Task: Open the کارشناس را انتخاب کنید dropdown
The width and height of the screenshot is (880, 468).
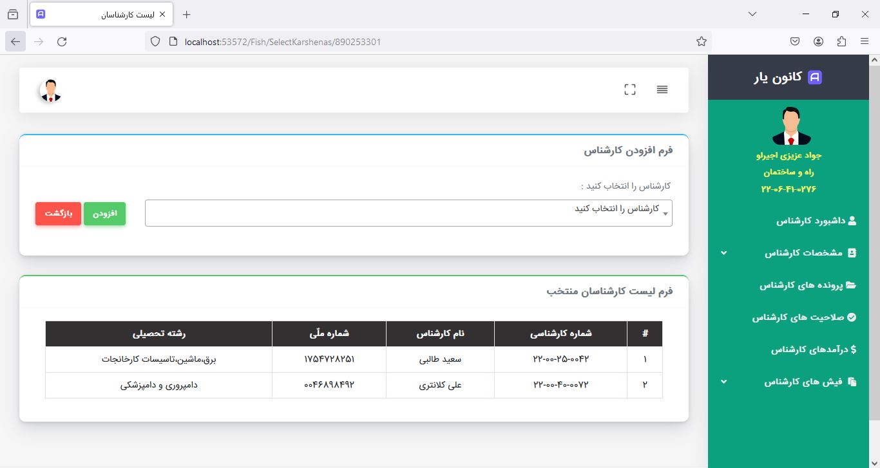Action: coord(408,213)
